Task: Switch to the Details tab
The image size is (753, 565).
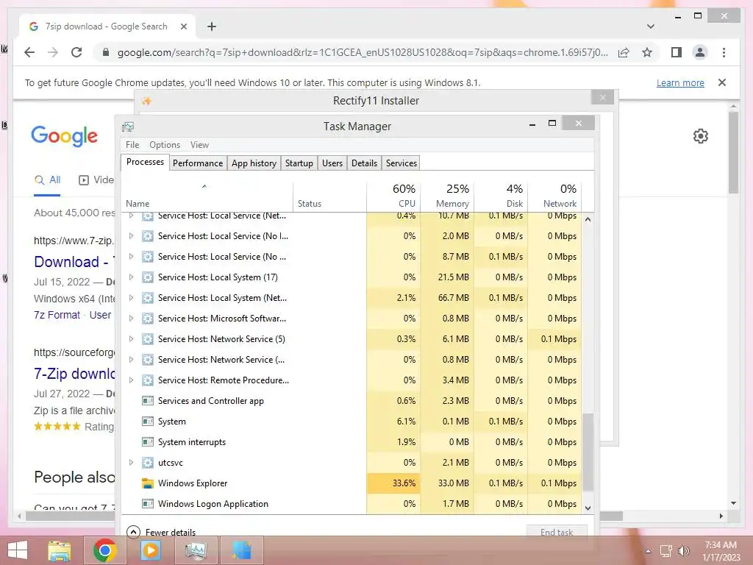Action: (x=364, y=163)
